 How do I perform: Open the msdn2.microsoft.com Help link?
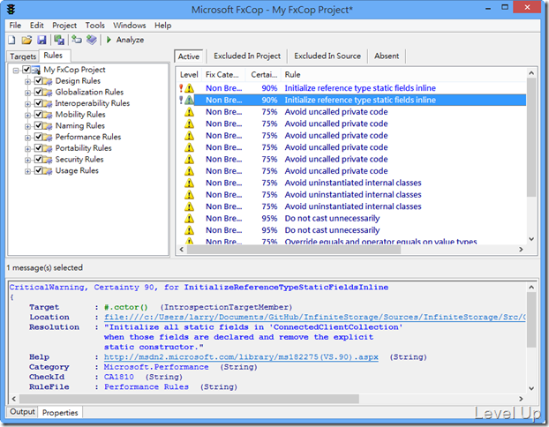[x=241, y=357]
